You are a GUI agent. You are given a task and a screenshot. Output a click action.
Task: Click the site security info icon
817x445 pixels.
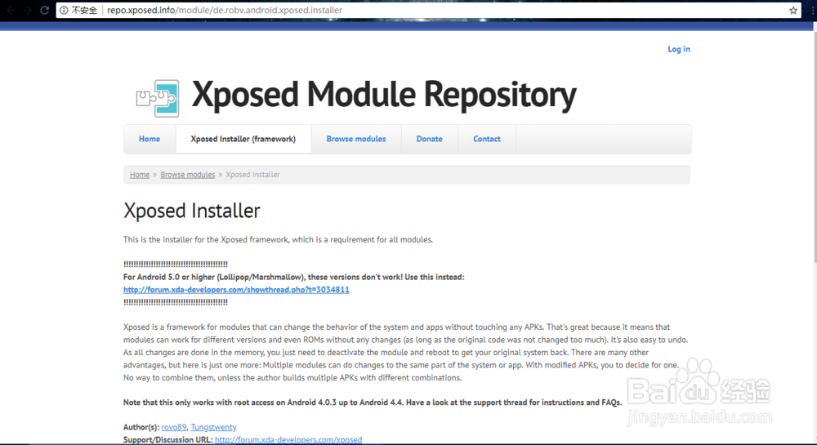(x=64, y=10)
